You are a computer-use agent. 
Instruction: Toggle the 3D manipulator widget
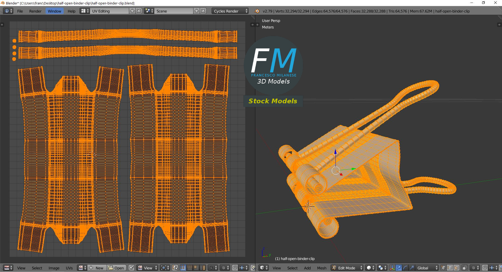(392, 268)
